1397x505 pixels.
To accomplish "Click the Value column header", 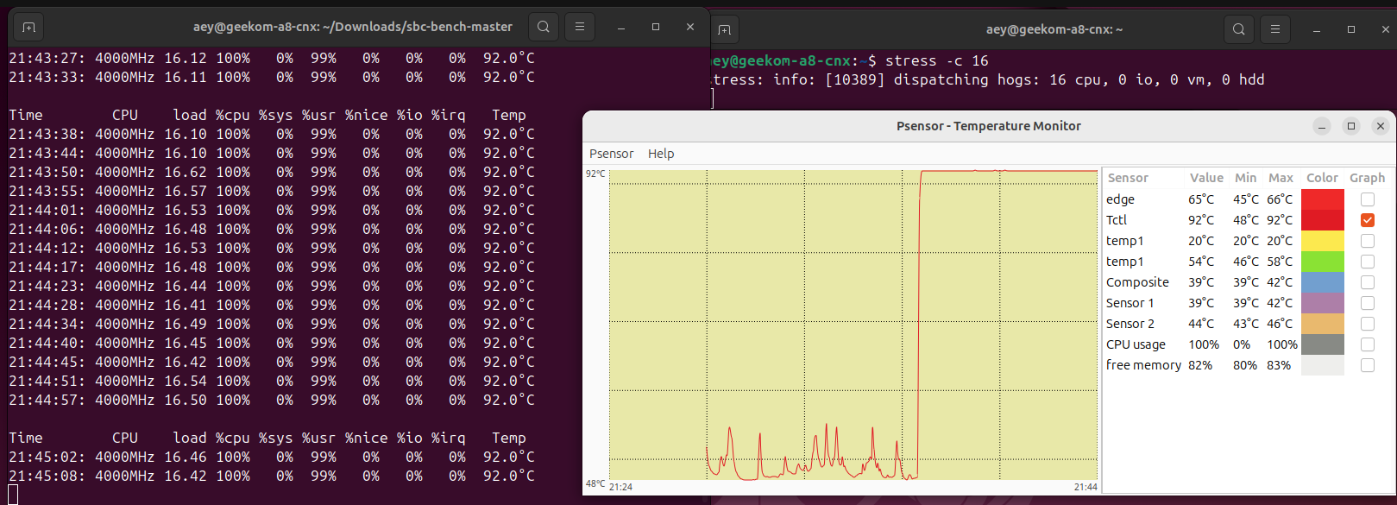I will tap(1206, 178).
